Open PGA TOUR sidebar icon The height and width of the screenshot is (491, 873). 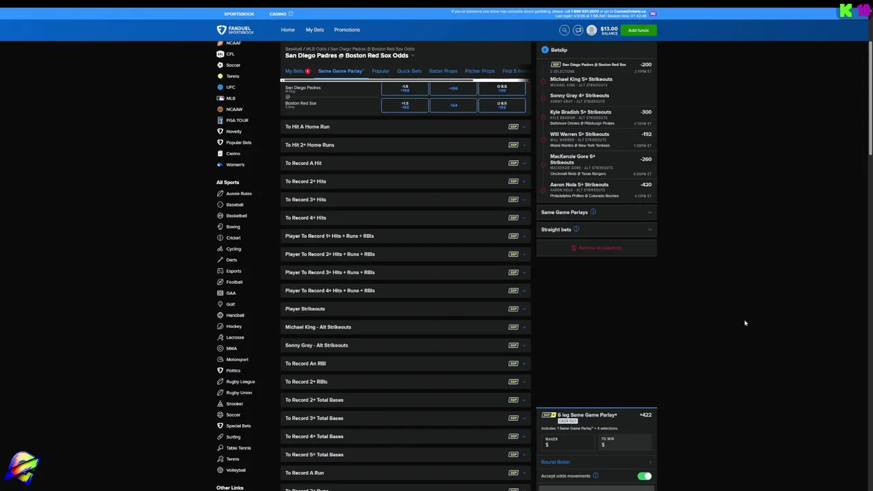pos(220,120)
